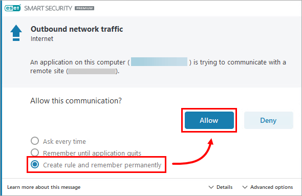Screen dimensions: 302x196
Task: Choose Remember until application quits option
Action: 35,153
